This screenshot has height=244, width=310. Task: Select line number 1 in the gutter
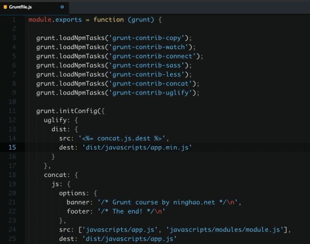[14, 20]
